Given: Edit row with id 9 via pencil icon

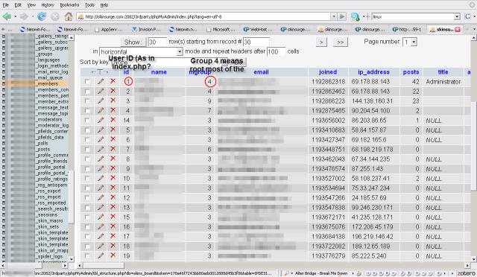Looking at the screenshot, I should pos(101,168).
